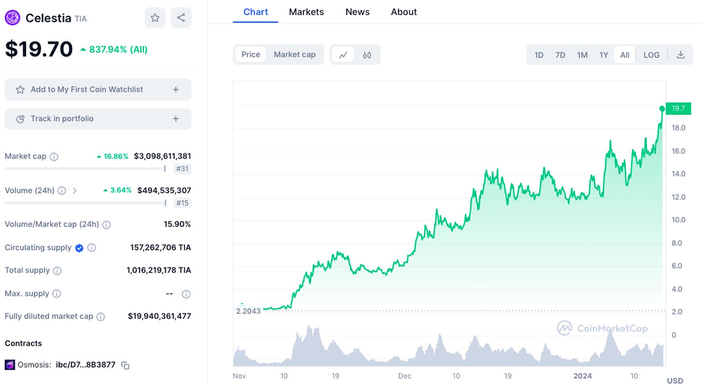
Task: Open the share button beside Celestia
Action: coord(181,18)
